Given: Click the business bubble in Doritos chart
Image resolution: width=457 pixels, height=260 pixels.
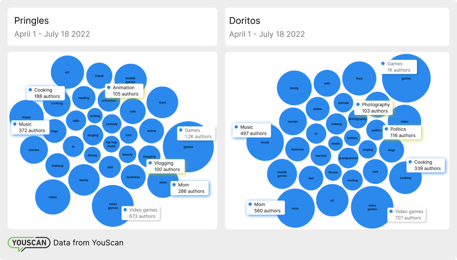Looking at the screenshot, I should pos(297,149).
